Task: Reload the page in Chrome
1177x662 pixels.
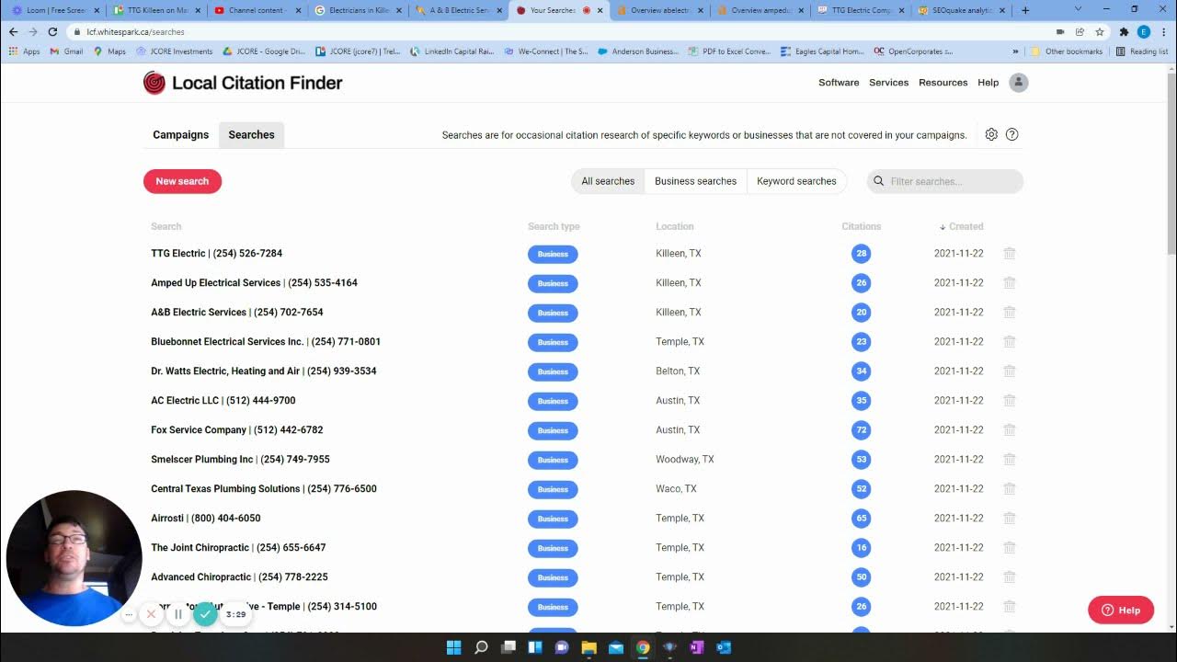Action: pos(52,31)
